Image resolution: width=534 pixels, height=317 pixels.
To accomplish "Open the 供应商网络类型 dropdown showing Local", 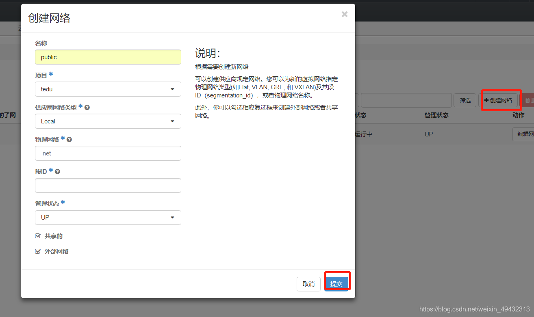I will (108, 121).
